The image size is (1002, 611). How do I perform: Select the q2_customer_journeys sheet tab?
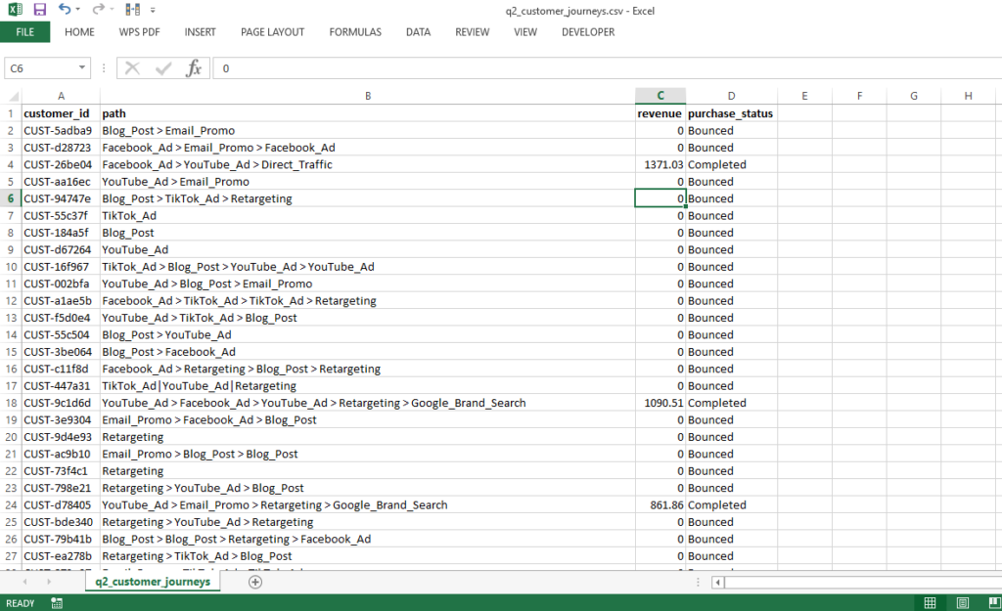pos(153,582)
